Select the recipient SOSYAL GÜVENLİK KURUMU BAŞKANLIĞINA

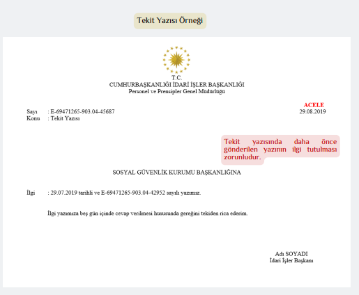coord(176,173)
